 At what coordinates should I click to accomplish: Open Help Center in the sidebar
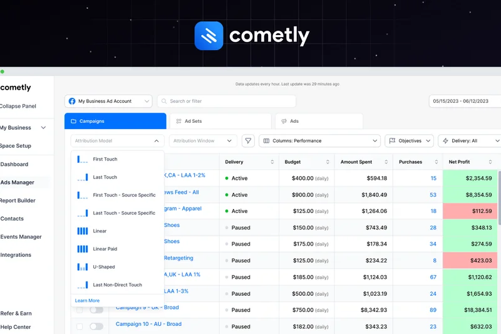[15, 327]
